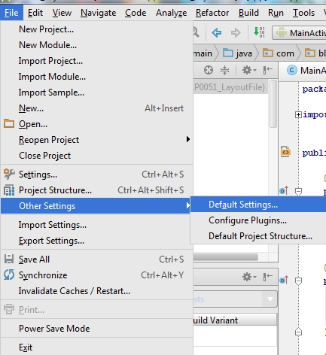Viewport: 326px width, 355px height.
Task: Select Import Project... entry
Action: point(96,61)
